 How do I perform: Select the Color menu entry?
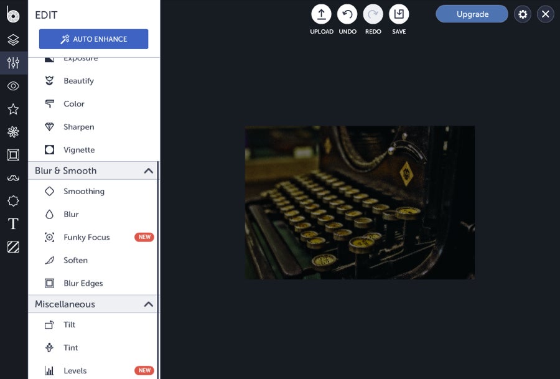click(x=93, y=103)
